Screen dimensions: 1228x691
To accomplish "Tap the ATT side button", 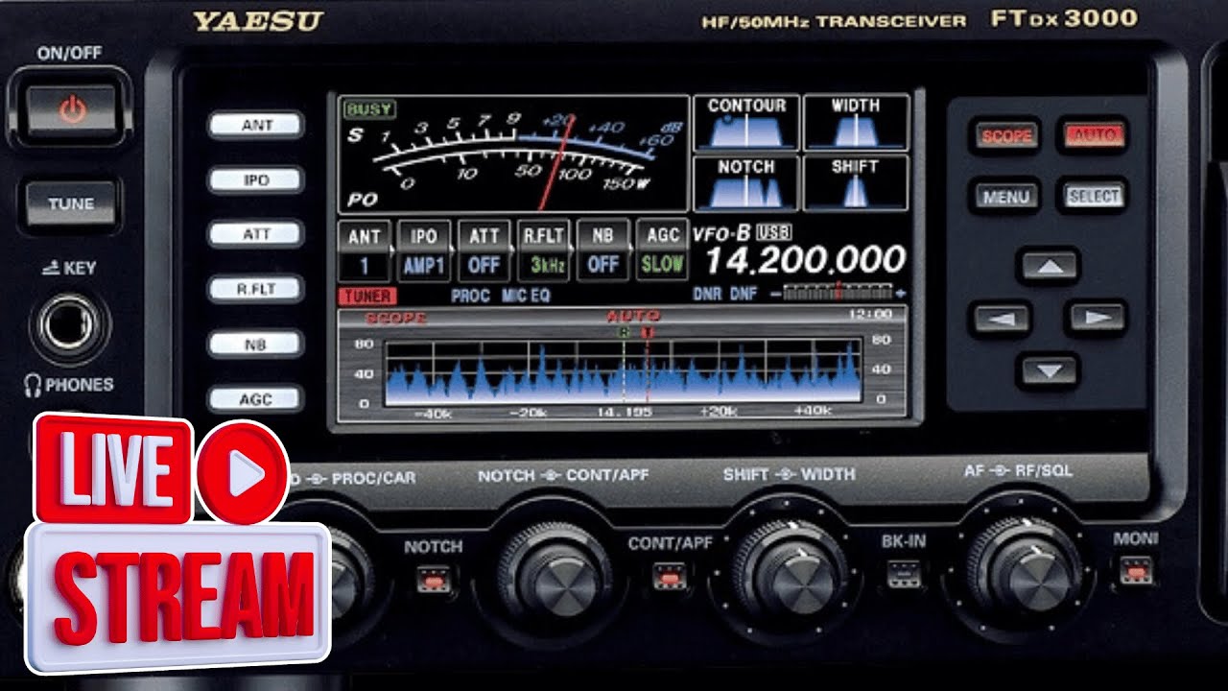I will [256, 234].
